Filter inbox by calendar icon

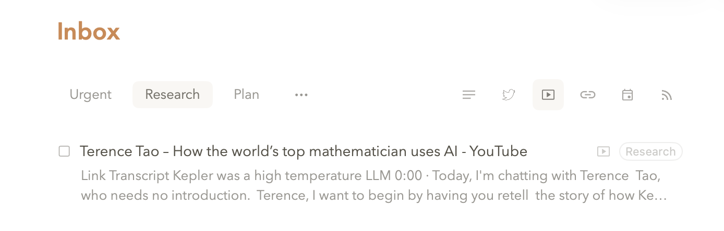coord(628,95)
